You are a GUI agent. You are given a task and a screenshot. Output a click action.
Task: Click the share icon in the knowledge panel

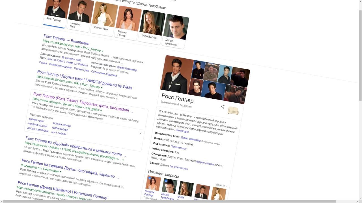coord(223,107)
